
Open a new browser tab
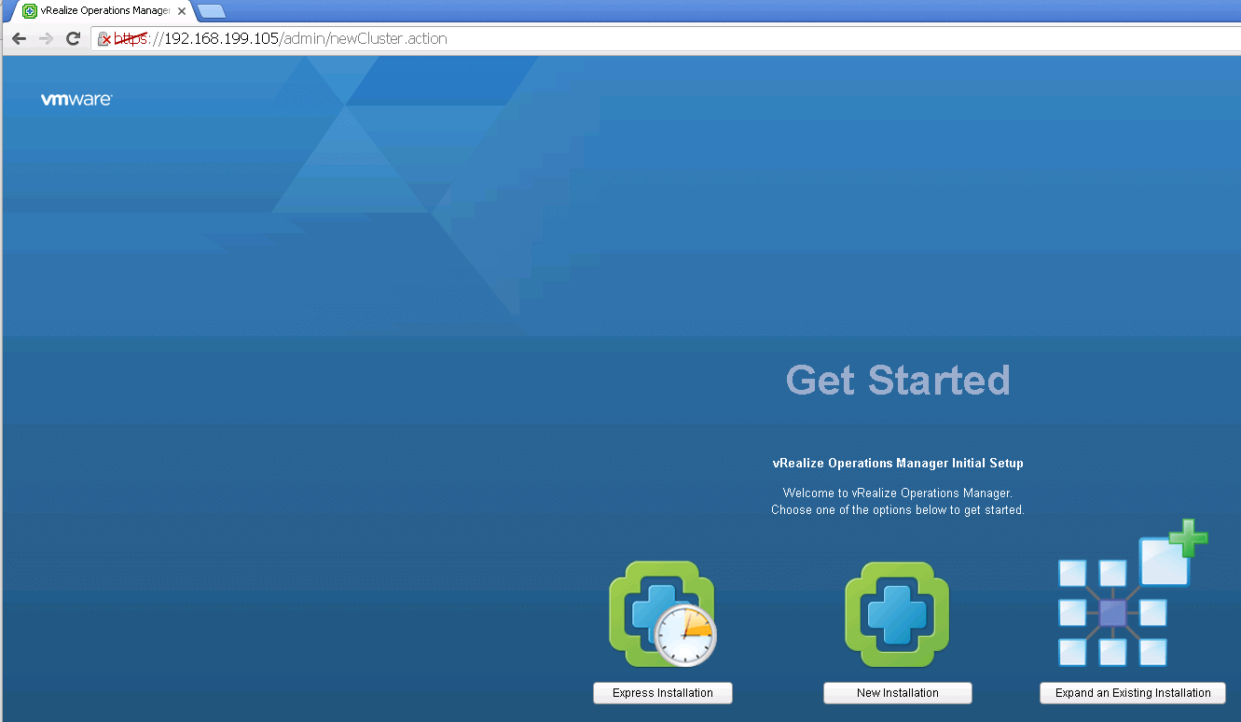pyautogui.click(x=212, y=11)
